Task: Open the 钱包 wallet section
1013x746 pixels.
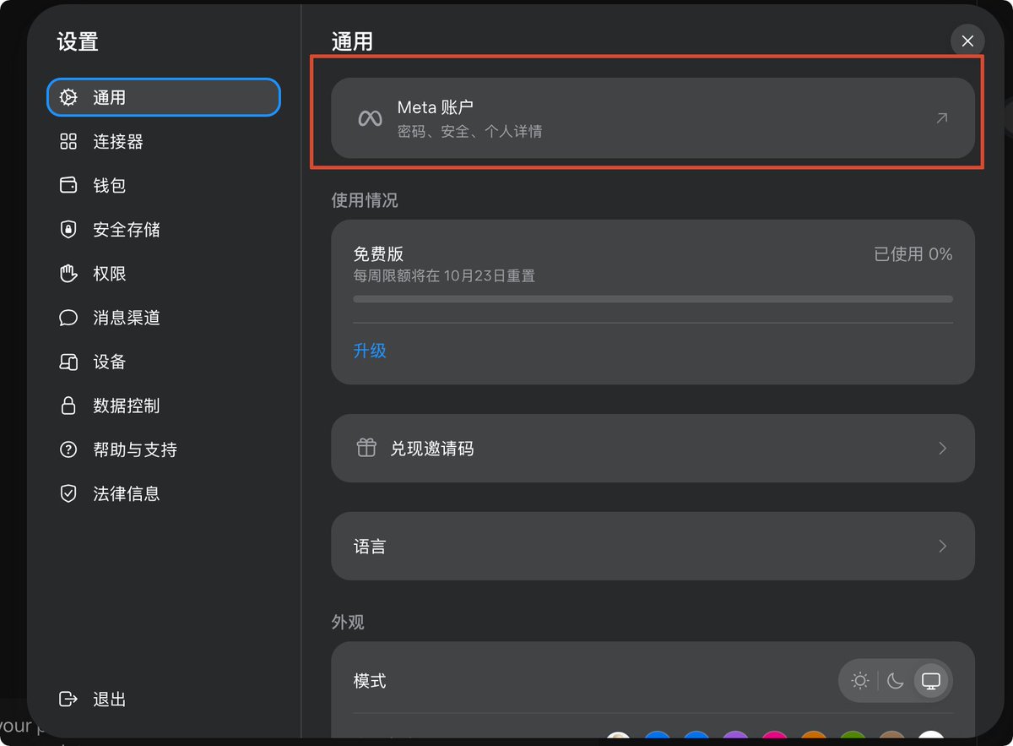Action: [163, 185]
